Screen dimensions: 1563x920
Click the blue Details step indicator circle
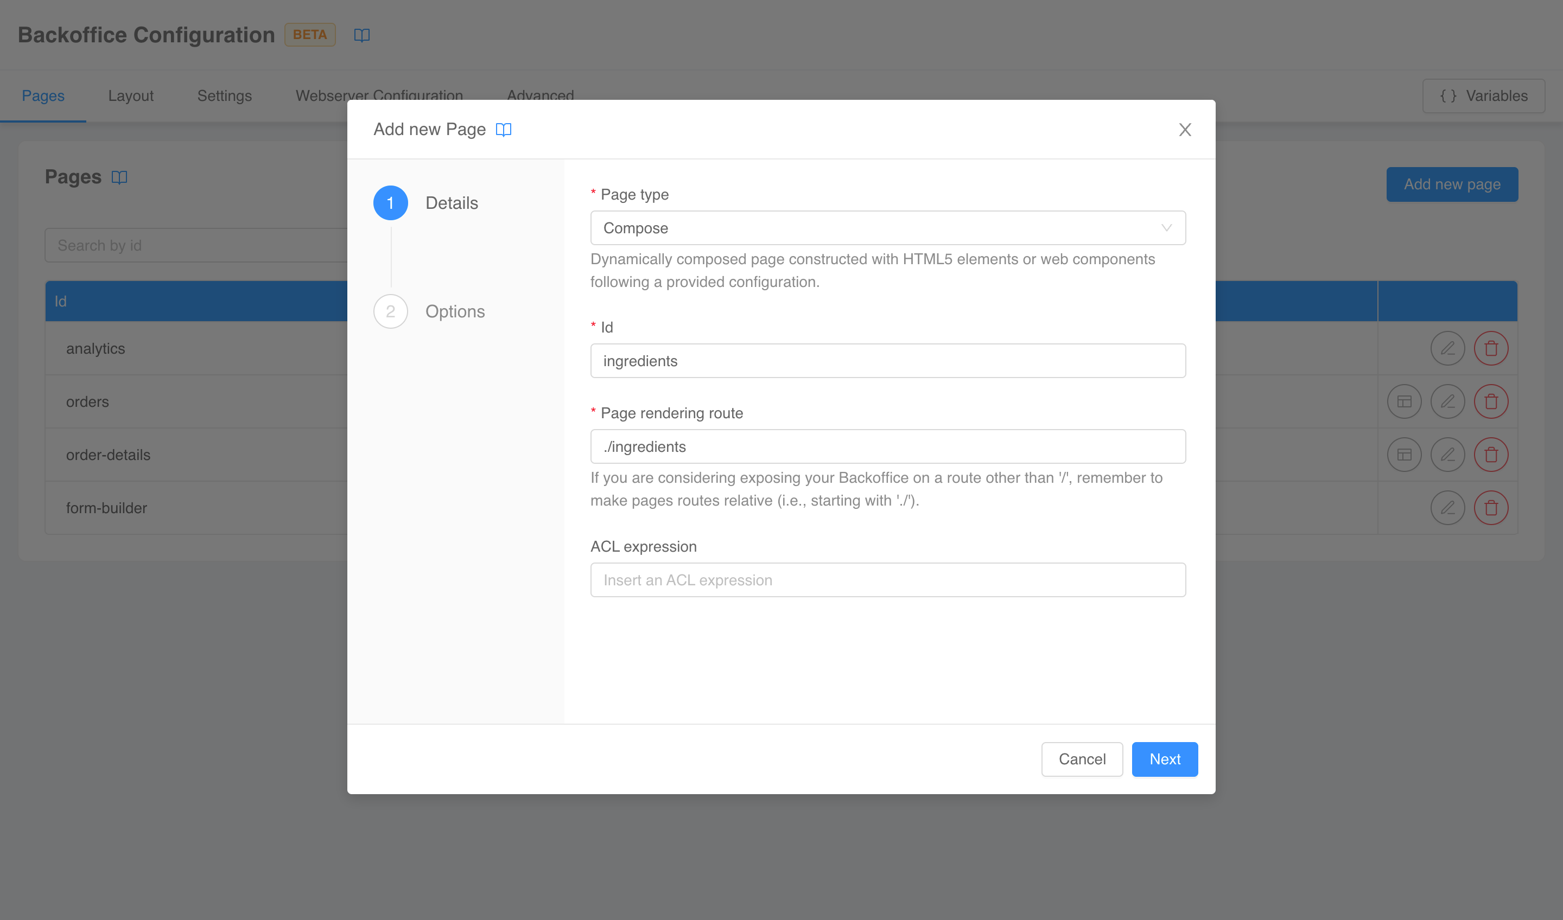pos(391,203)
